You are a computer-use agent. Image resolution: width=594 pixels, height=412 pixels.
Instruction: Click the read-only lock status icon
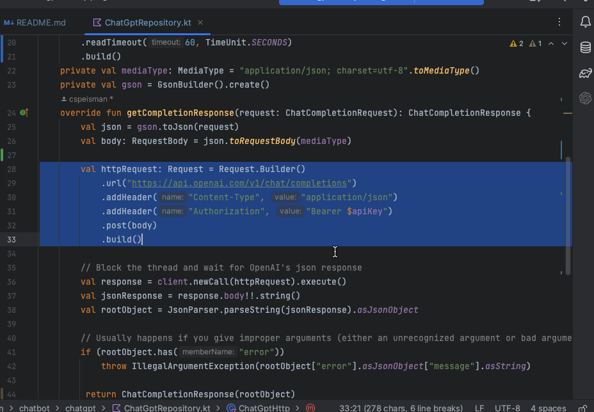pyautogui.click(x=582, y=408)
